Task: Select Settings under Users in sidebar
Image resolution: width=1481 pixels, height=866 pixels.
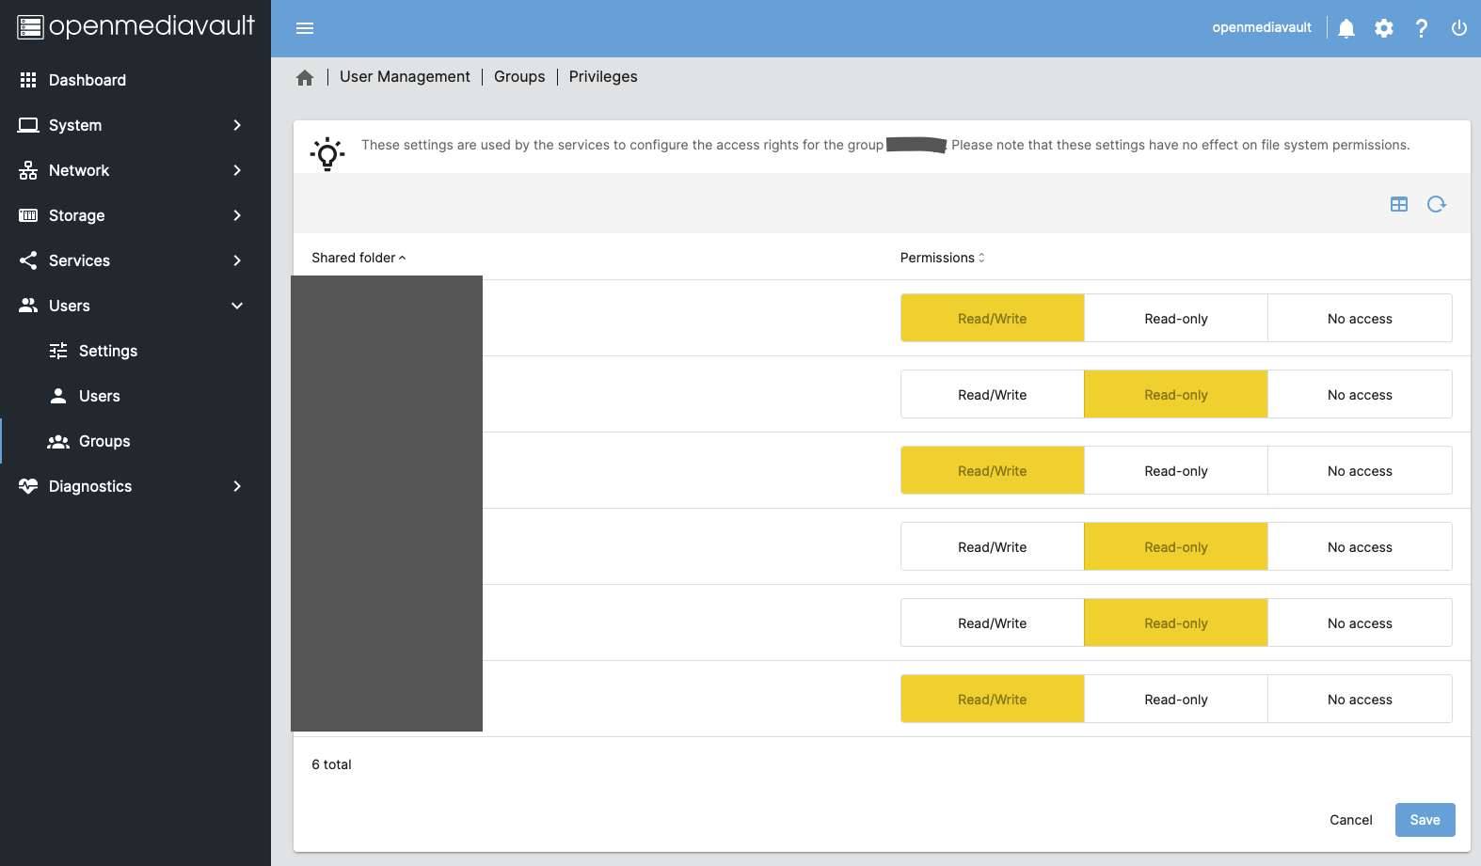Action: point(107,351)
